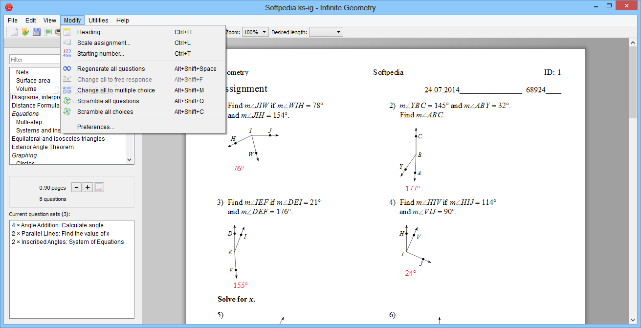Click the Softpedia name line on the page

click(457, 72)
